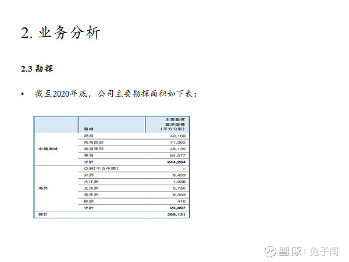Click the "亞洲(不含中國)" region cell
The width and height of the screenshot is (349, 262).
pyautogui.click(x=101, y=168)
